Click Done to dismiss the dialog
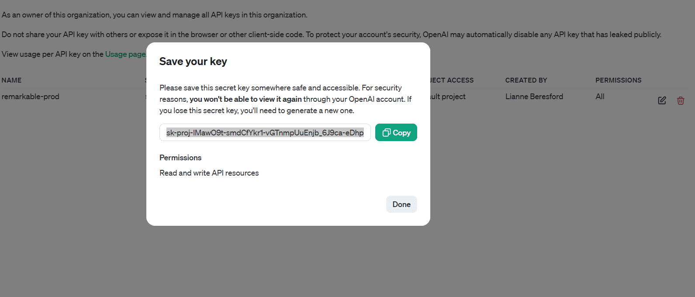This screenshot has width=695, height=297. pyautogui.click(x=401, y=204)
